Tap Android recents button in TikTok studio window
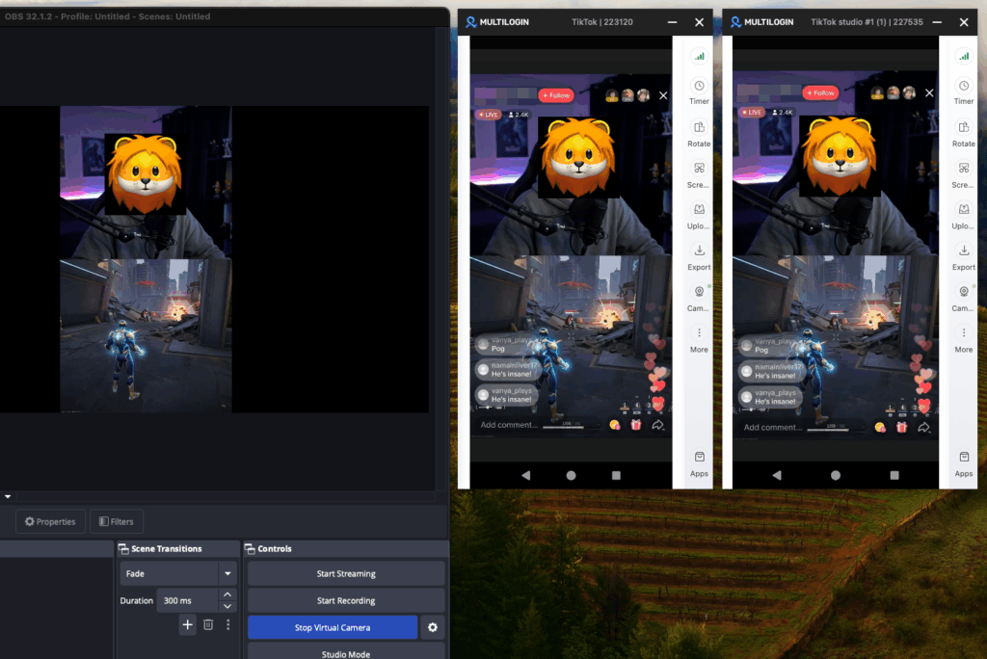Screen dimensions: 987x659 click(894, 475)
